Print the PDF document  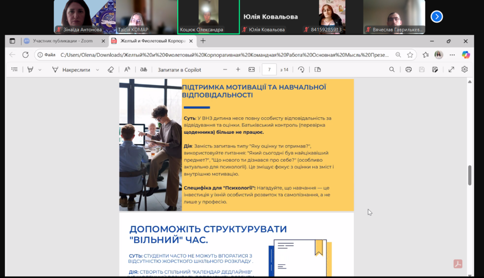[408, 69]
